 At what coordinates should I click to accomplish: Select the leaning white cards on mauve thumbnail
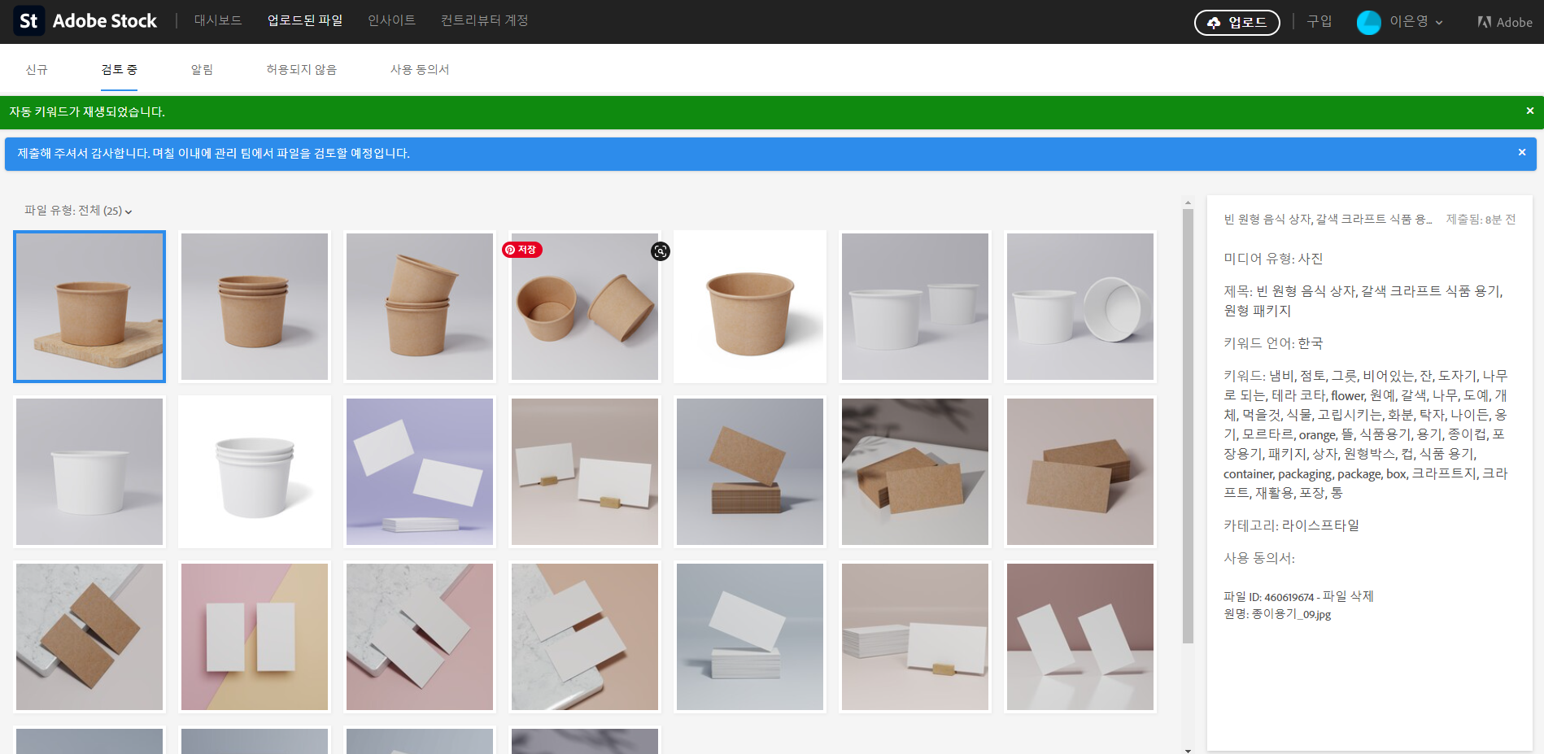[1080, 637]
